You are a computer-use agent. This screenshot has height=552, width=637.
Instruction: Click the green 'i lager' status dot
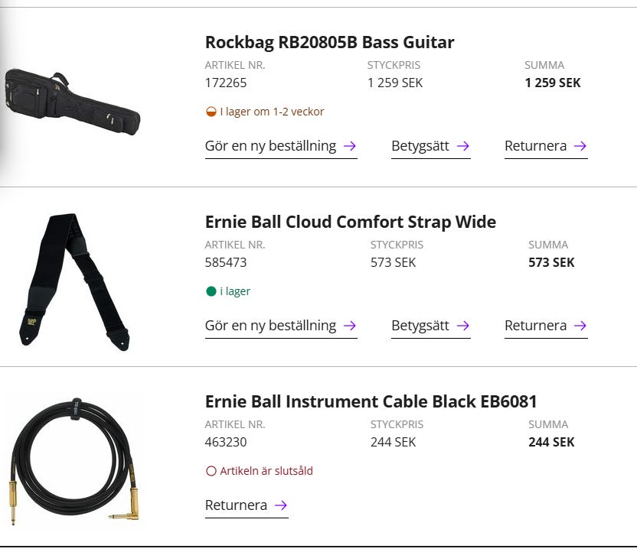point(211,291)
